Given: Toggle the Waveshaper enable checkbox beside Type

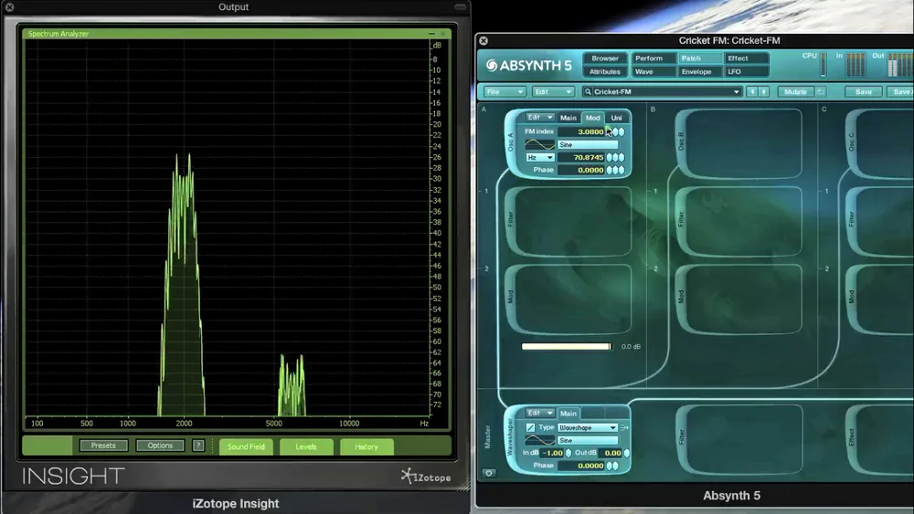Looking at the screenshot, I should (530, 428).
